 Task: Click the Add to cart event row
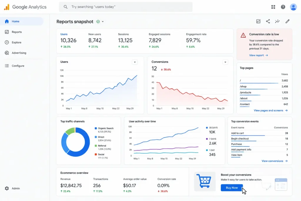pos(260,133)
